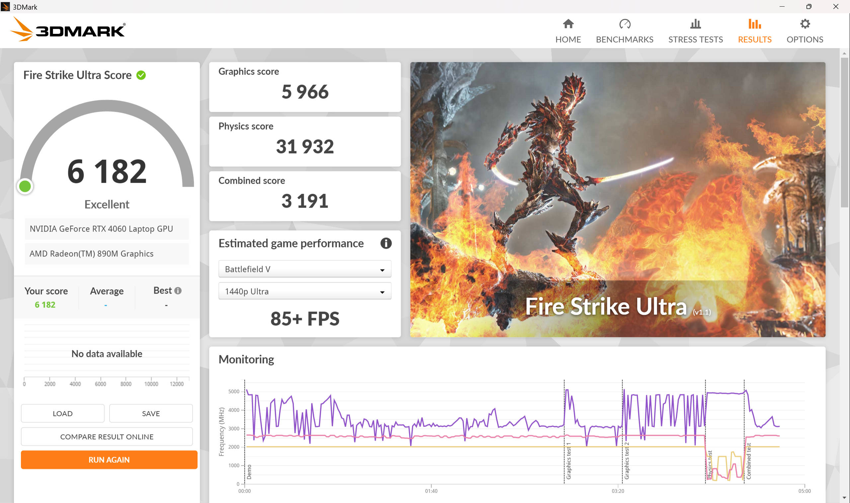
Task: Expand the Battlefield V game dropdown
Action: [x=304, y=269]
